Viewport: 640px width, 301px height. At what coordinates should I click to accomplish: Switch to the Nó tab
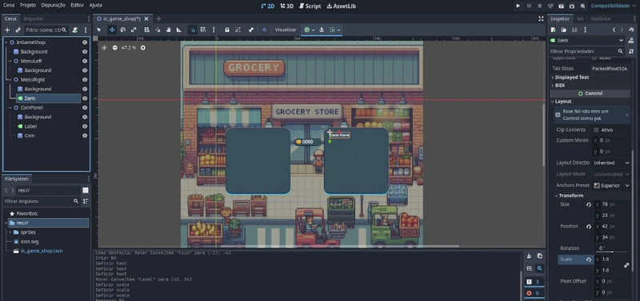(x=579, y=18)
